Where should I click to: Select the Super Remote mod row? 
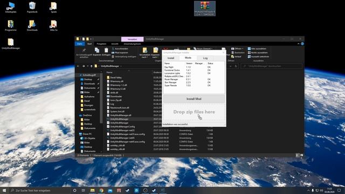[x=194, y=85]
